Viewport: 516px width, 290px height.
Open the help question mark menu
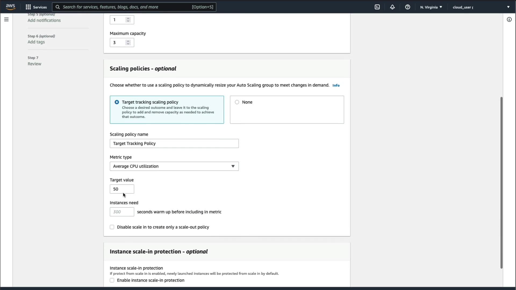(407, 7)
